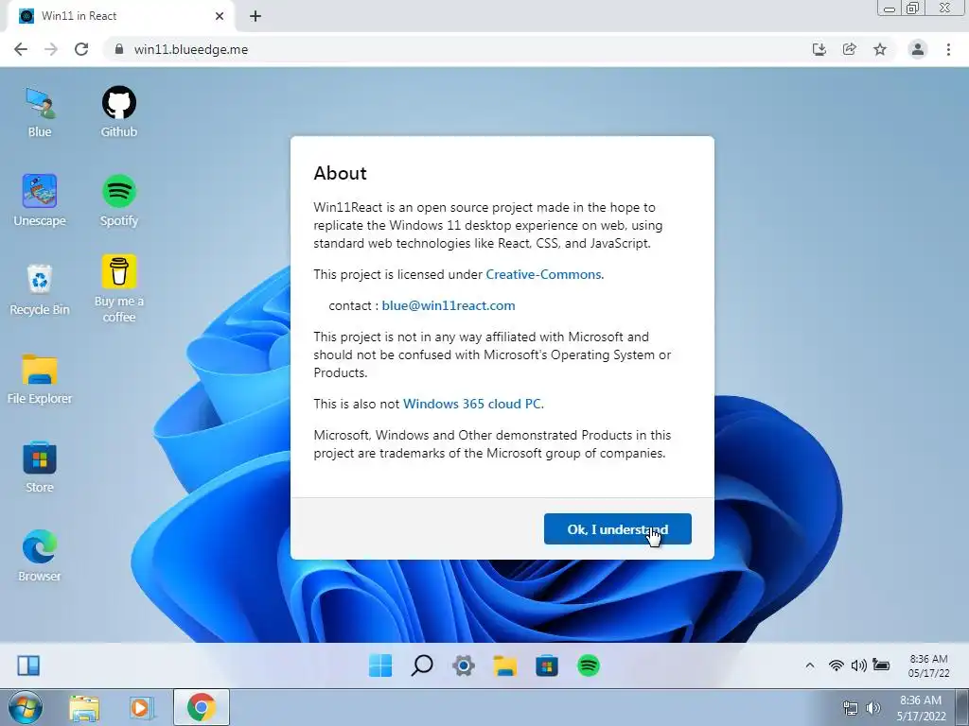This screenshot has height=726, width=969.
Task: Open Spotify in Win11 taskbar
Action: 589,665
